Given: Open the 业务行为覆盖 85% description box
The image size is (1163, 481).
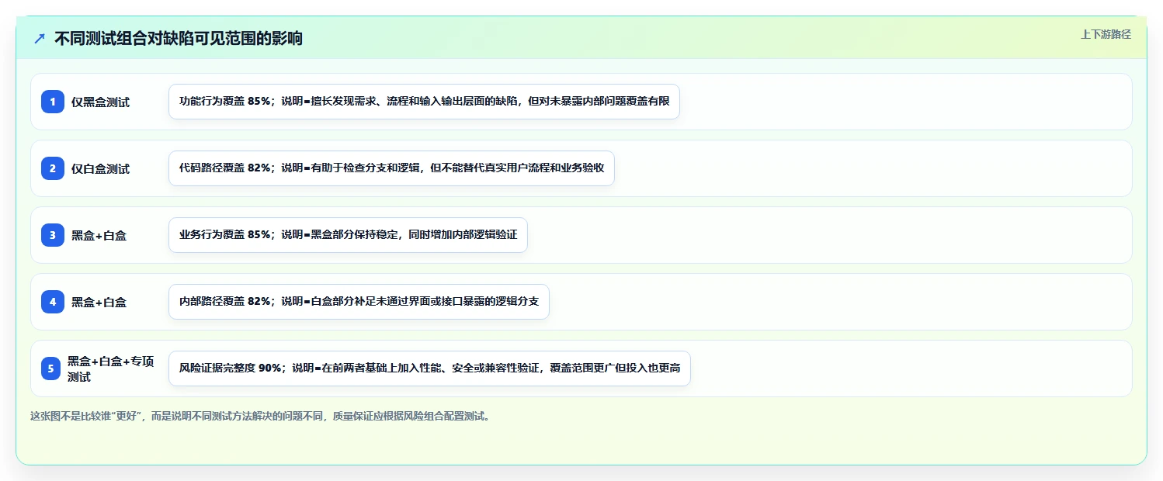Looking at the screenshot, I should [348, 235].
